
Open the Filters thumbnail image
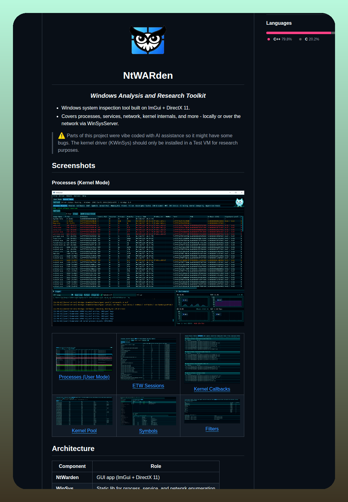click(212, 411)
